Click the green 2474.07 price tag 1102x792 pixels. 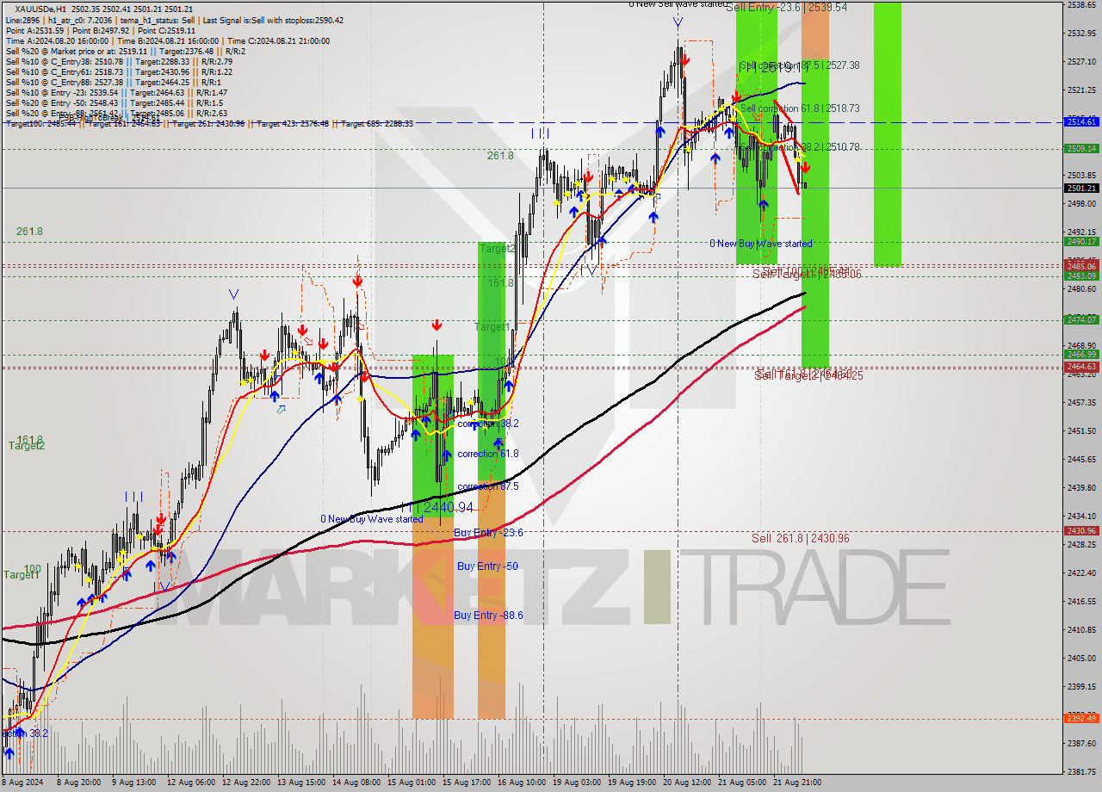[x=1081, y=319]
